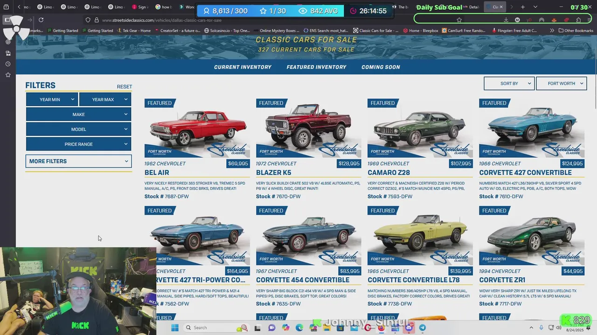
Task: Open the browser hamburger menu
Action: (590, 20)
